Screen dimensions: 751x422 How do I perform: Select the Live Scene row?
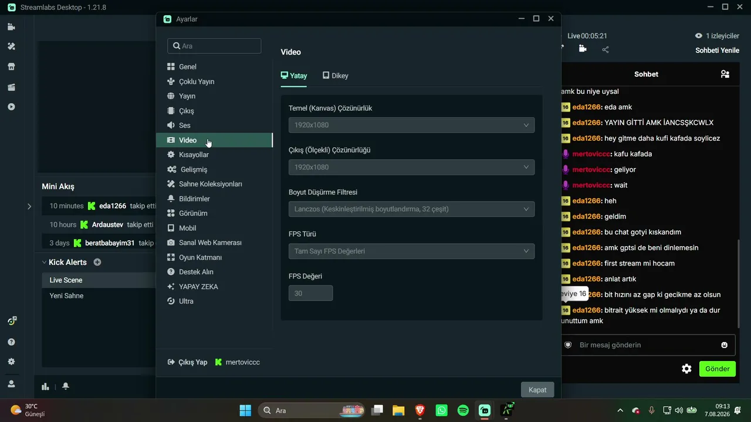pyautogui.click(x=99, y=280)
